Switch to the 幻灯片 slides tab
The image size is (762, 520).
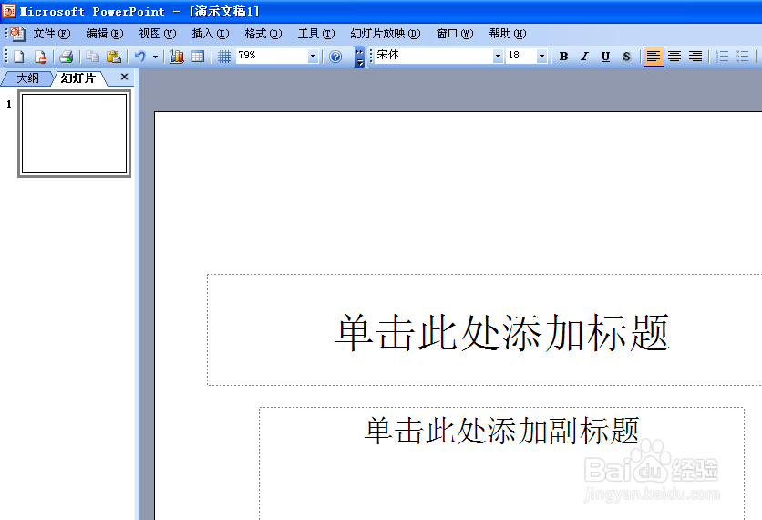[78, 78]
